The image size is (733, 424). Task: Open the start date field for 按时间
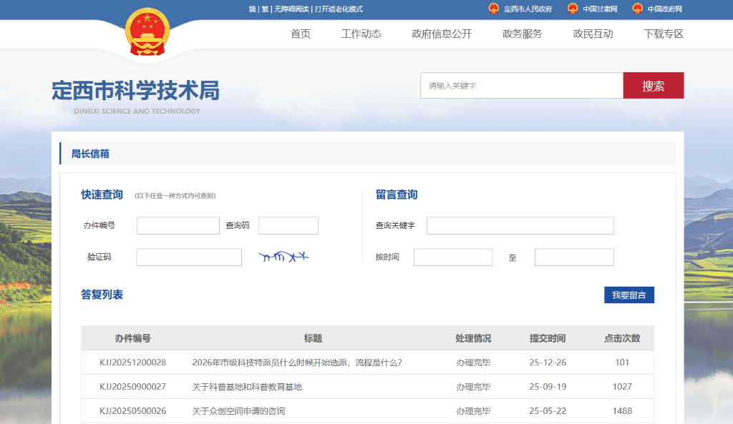point(453,257)
